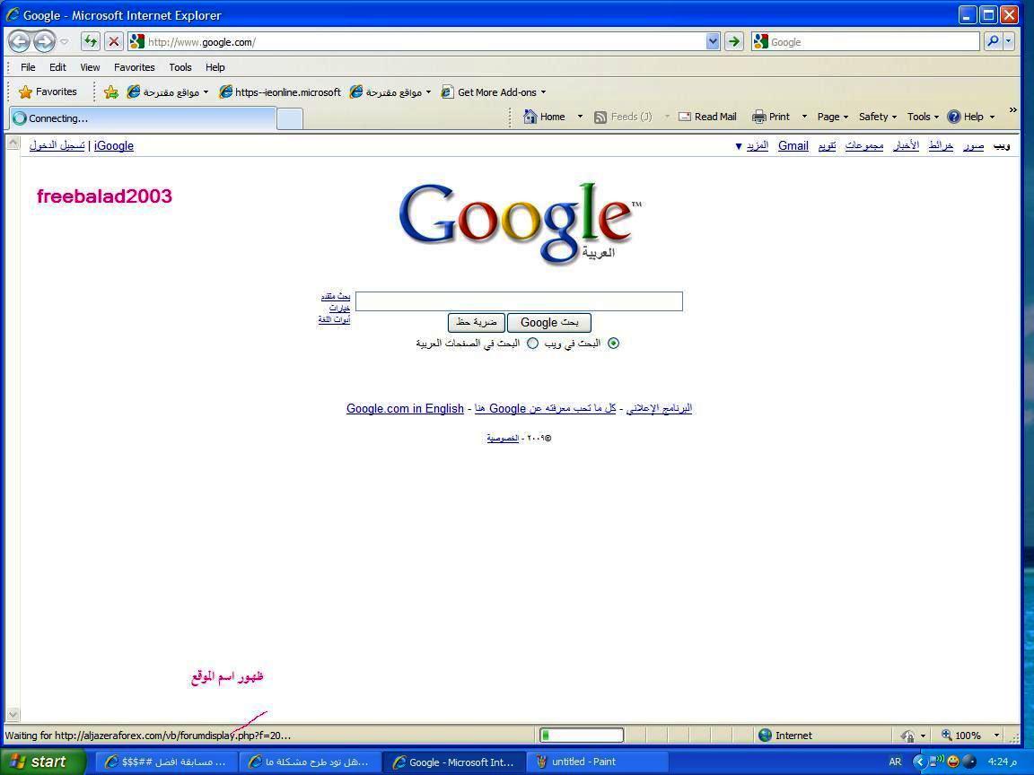Click the Add to Favorites Bar icon
Screen dimensions: 1034x775
tap(111, 91)
